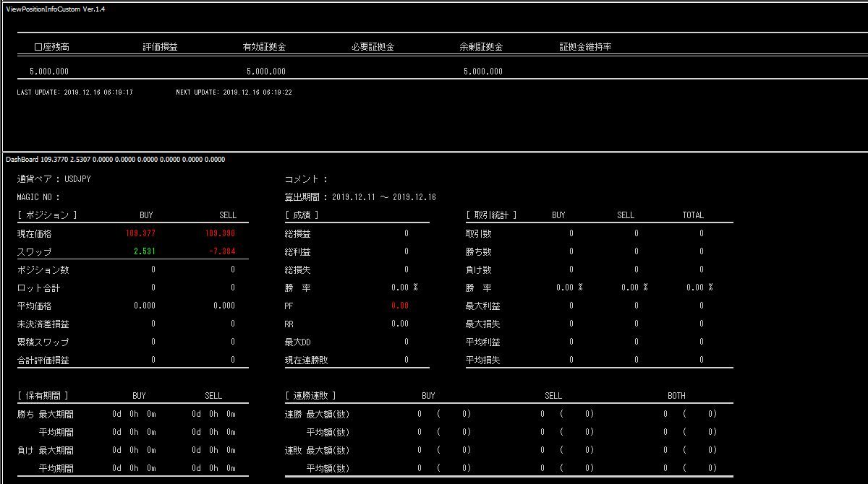Click the 算出期間 date range text

tap(360, 197)
